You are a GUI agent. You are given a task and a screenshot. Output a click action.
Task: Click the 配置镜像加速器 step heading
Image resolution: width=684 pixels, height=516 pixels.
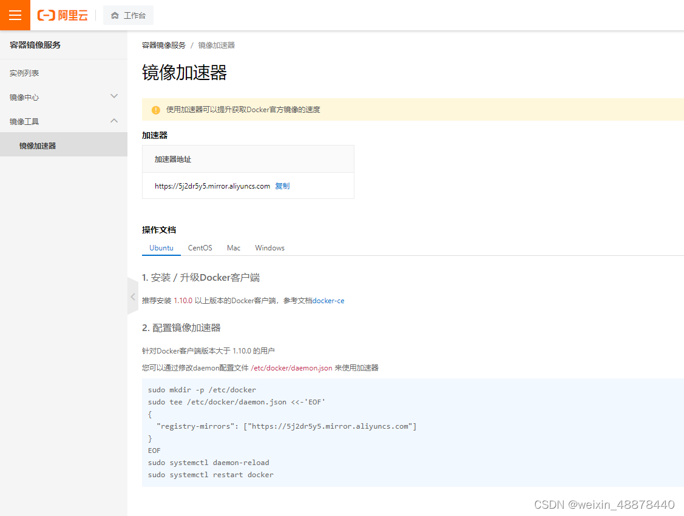coord(181,327)
